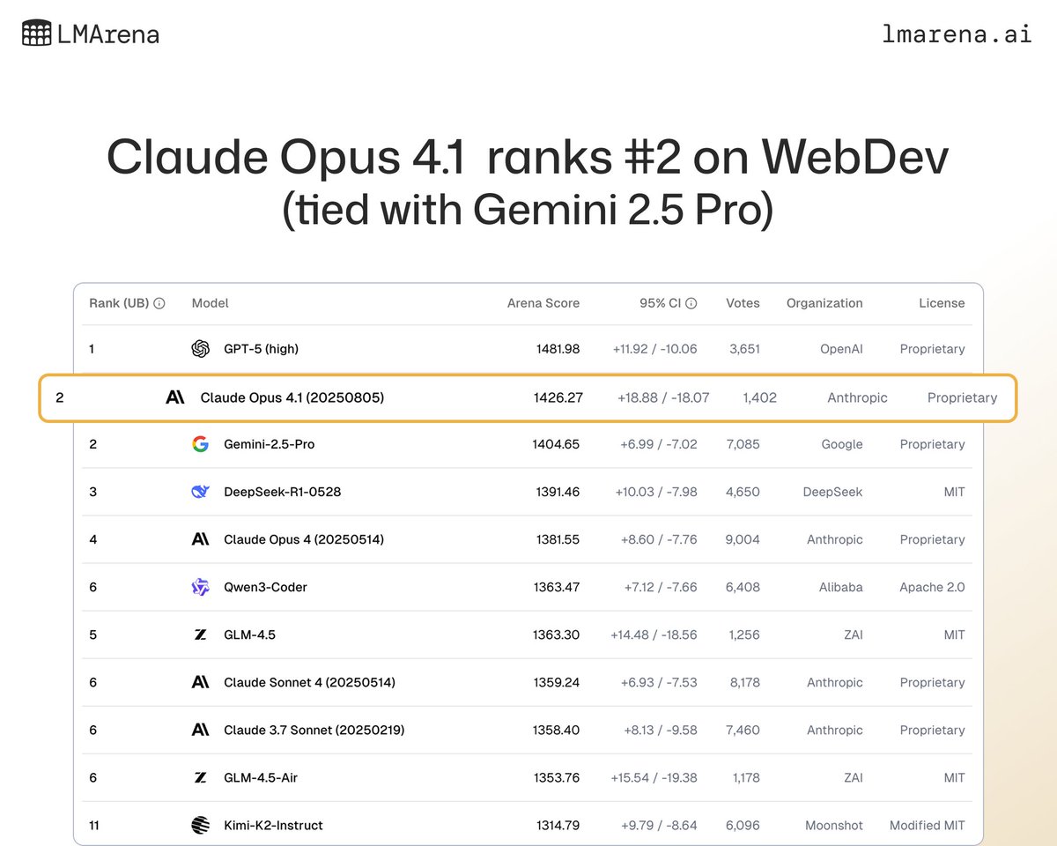
Task: Click the Anthropic logo beside Claude Opus 4 (20250514)
Action: pos(201,539)
